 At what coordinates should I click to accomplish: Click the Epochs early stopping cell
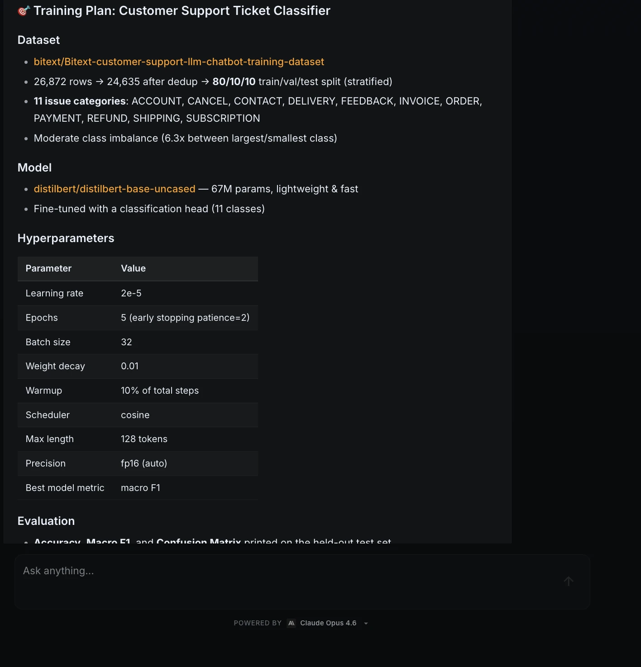[185, 318]
